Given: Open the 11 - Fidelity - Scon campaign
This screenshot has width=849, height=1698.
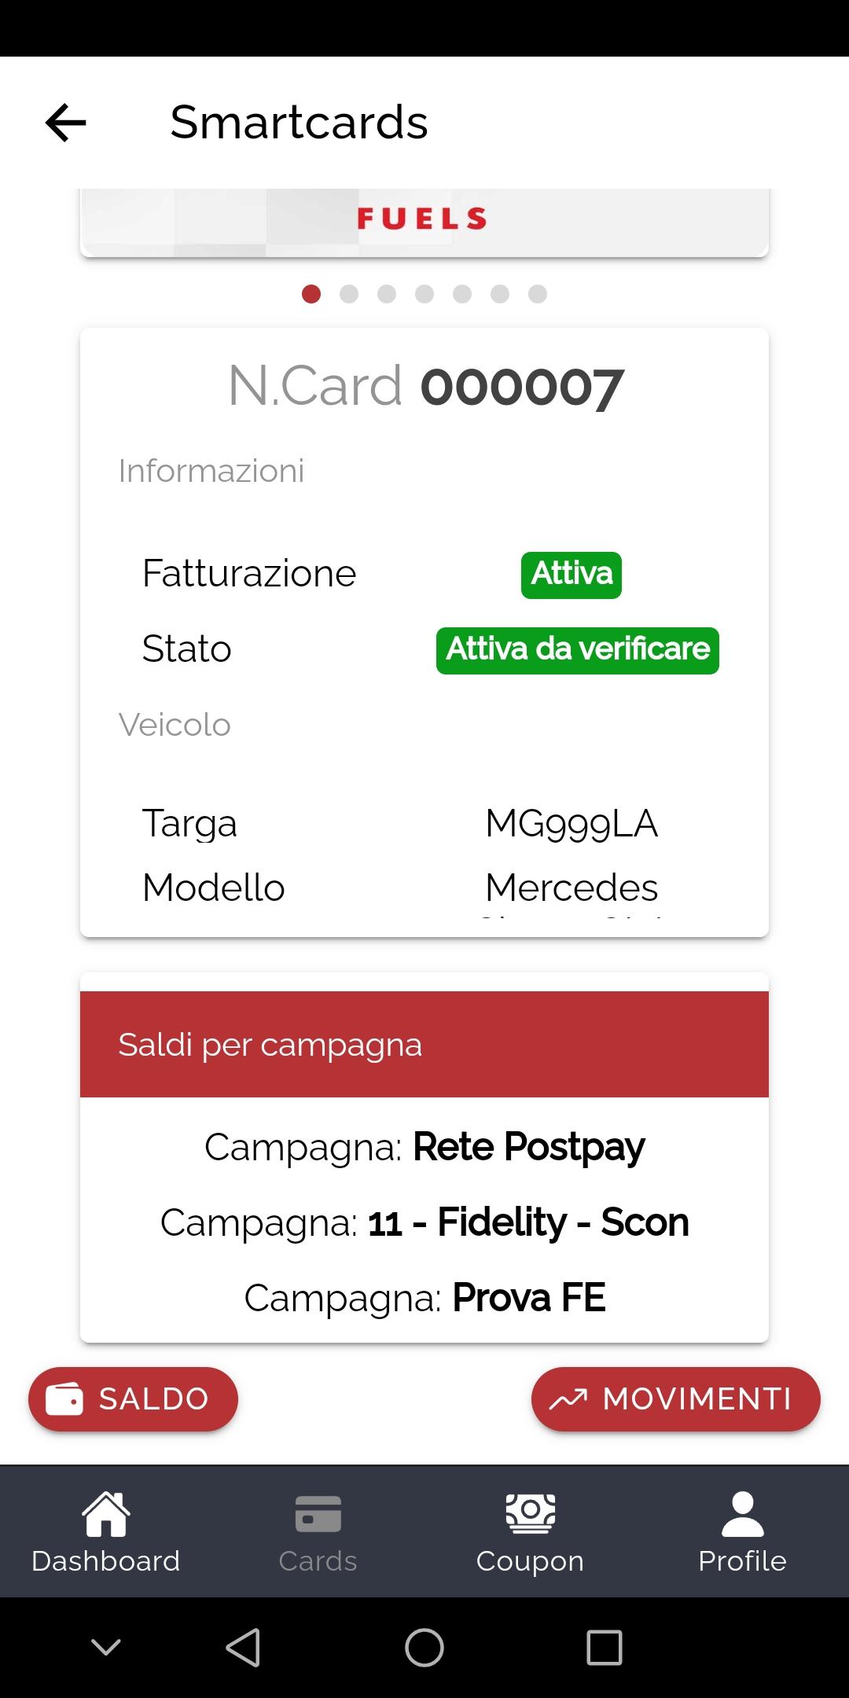Looking at the screenshot, I should point(424,1222).
